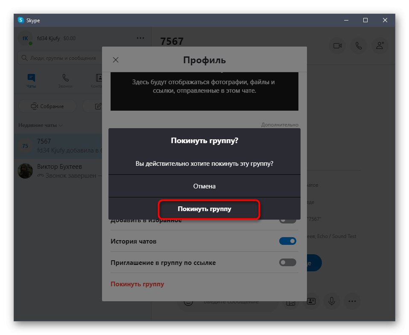The image size is (409, 335).
Task: Click Отмена in the confirmation dialog
Action: click(204, 186)
